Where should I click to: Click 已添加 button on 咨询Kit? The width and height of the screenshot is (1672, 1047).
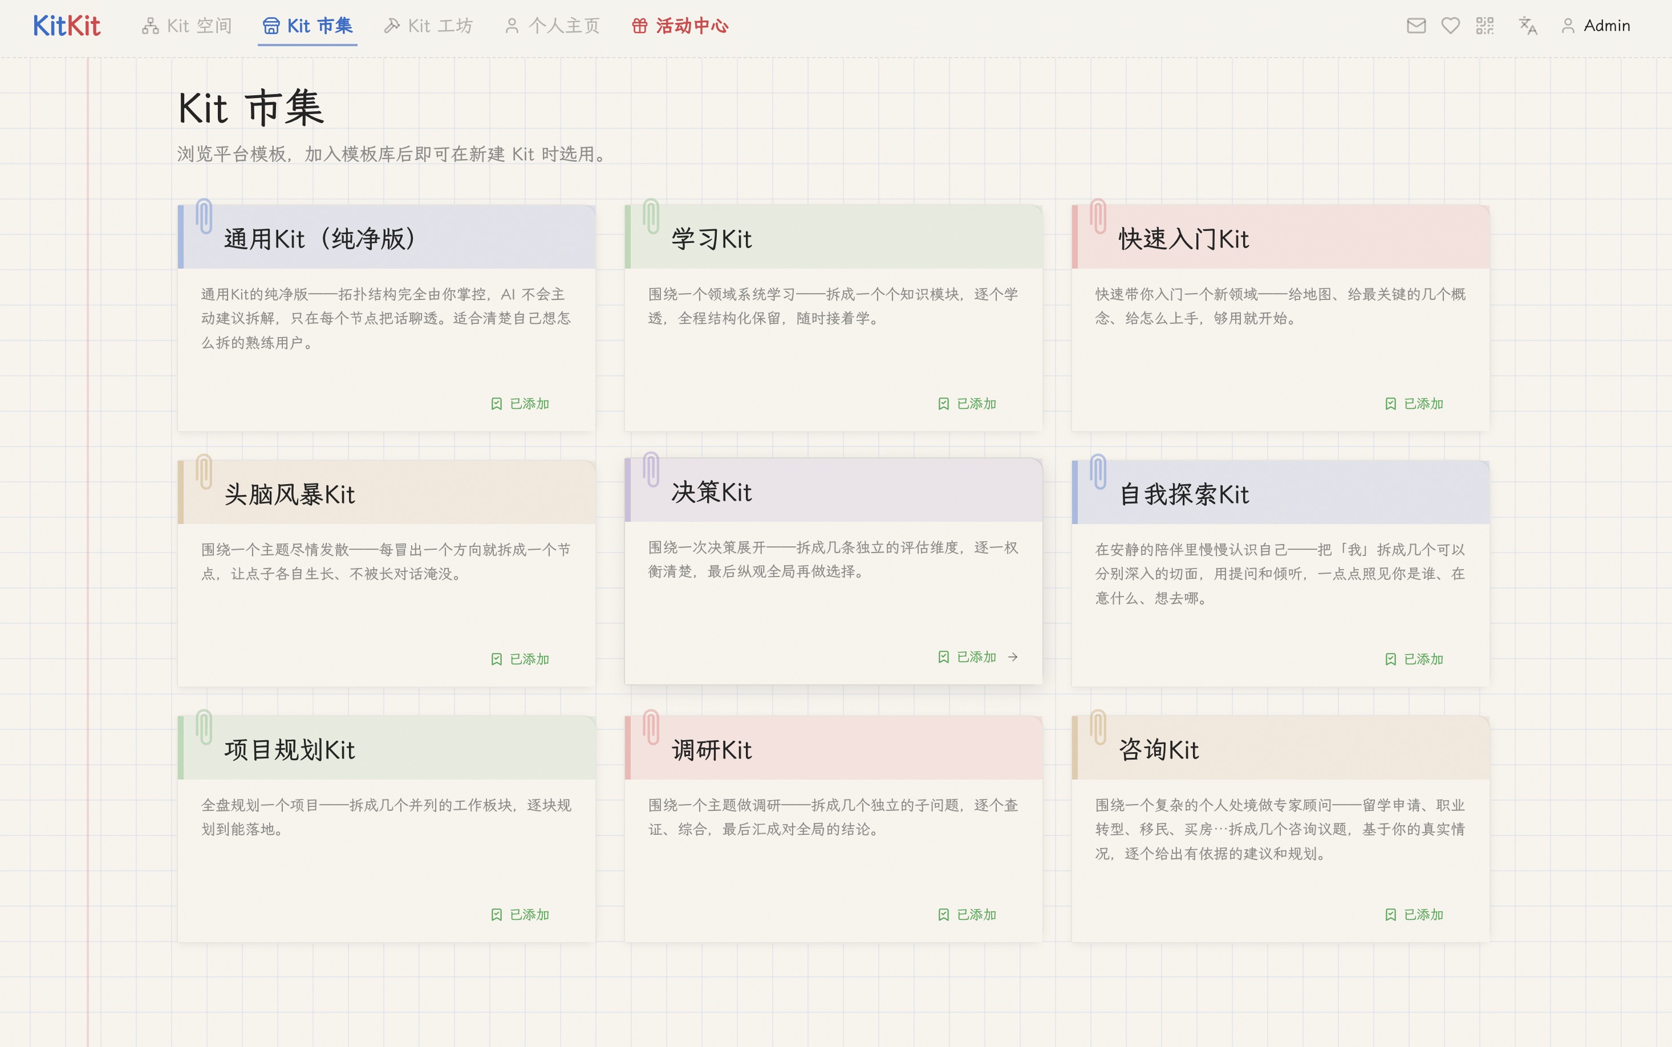pyautogui.click(x=1414, y=915)
